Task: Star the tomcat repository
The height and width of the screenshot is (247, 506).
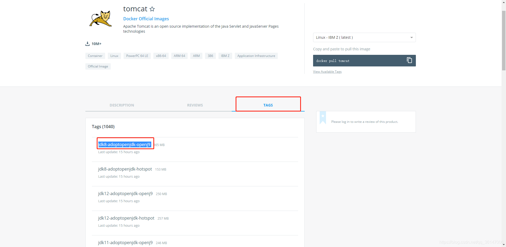Action: coord(152,9)
